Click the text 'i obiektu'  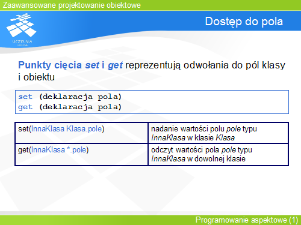pyautogui.click(x=36, y=77)
